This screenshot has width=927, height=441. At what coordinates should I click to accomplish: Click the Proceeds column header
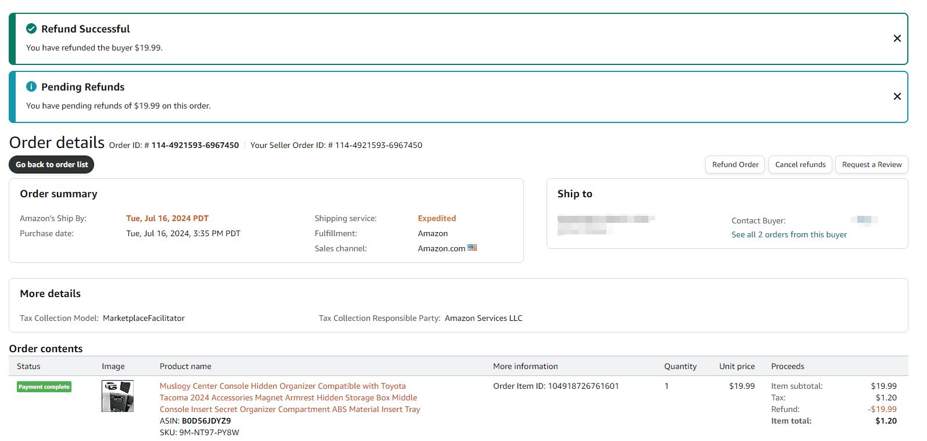click(x=787, y=366)
